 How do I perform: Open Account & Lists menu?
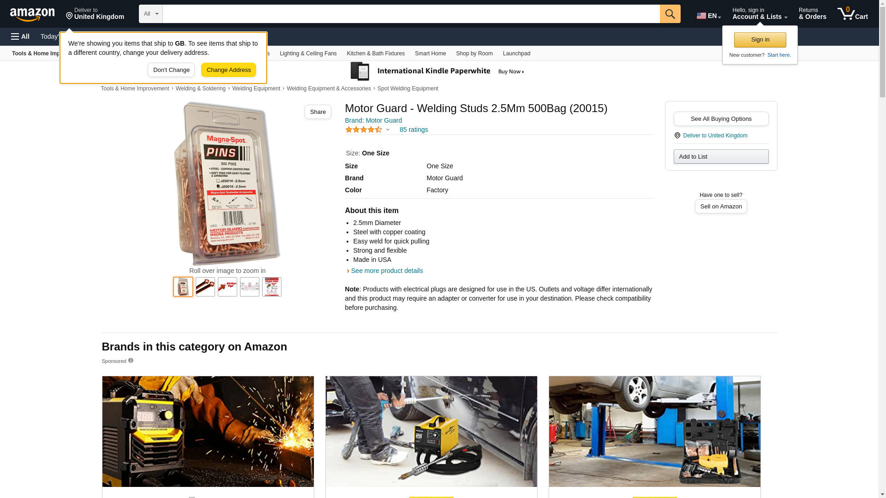(x=760, y=14)
